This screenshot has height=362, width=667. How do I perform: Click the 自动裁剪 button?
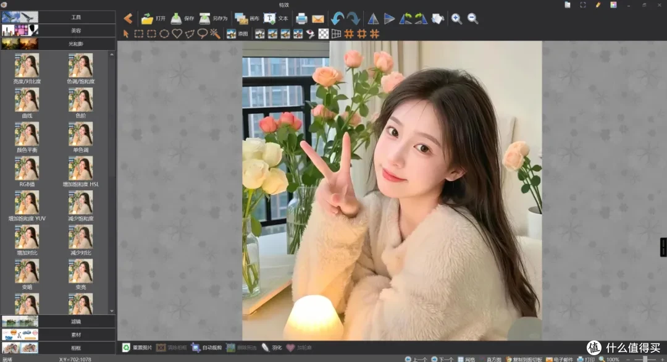click(207, 348)
